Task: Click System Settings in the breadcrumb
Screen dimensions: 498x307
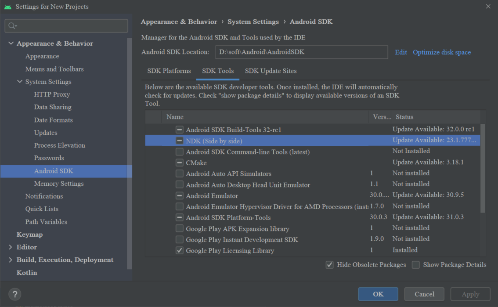Action: [x=253, y=22]
